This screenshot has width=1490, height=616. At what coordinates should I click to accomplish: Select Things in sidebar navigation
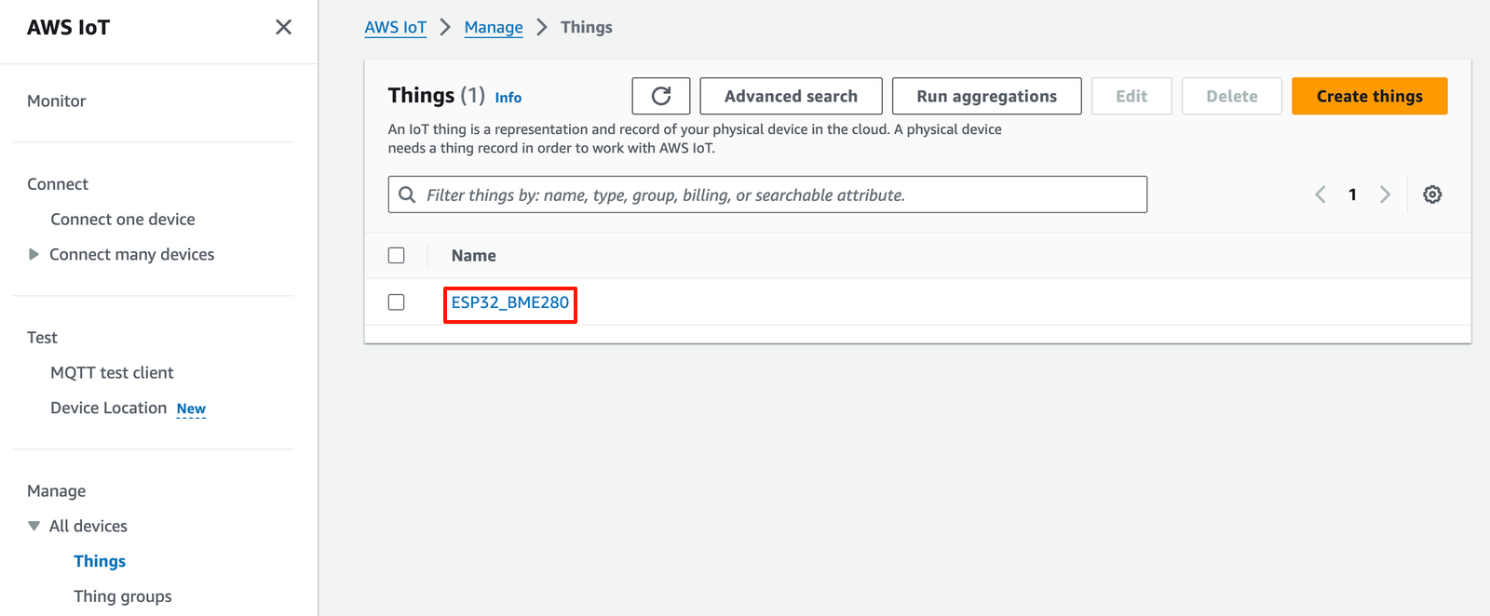pos(100,561)
